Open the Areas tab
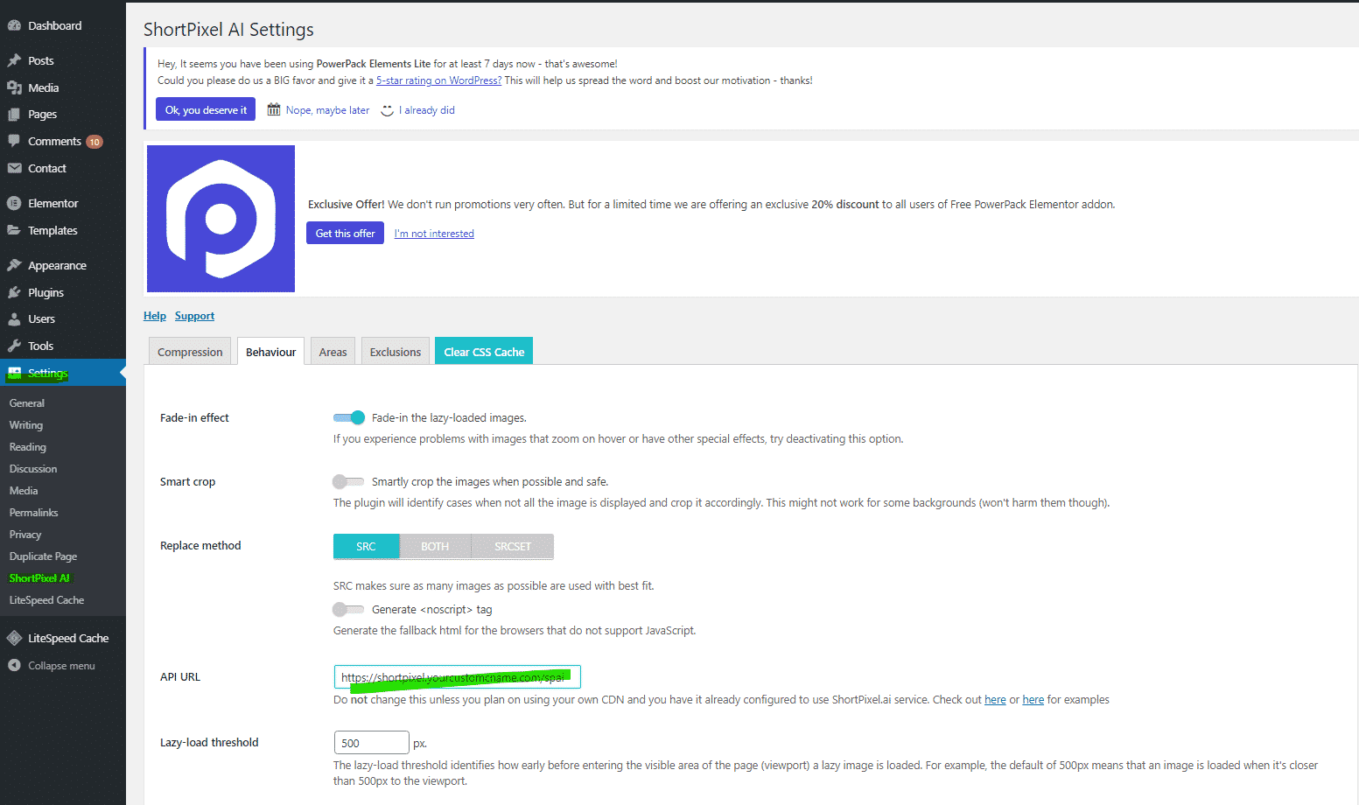Viewport: 1359px width, 805px height. point(333,352)
